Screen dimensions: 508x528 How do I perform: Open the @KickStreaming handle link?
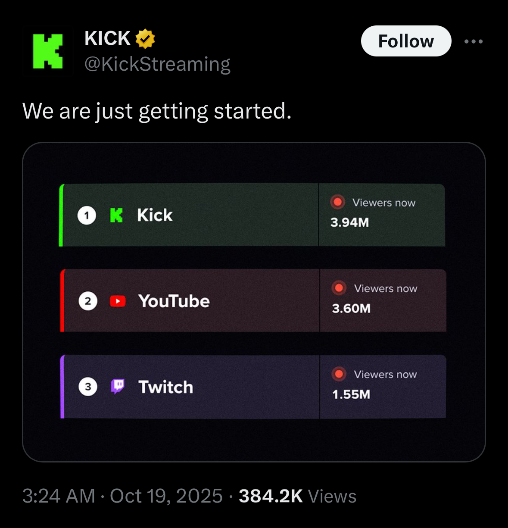157,64
